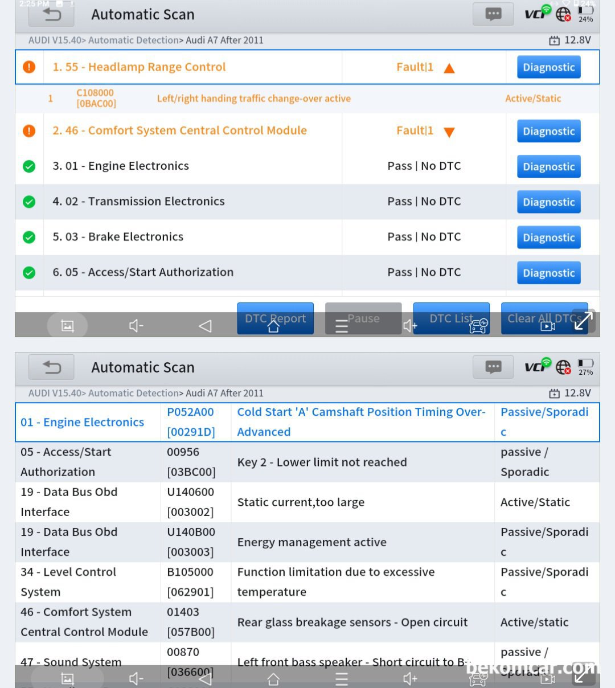The height and width of the screenshot is (688, 615).
Task: Open Diagnostic for 01 - Engine Electronics
Action: tap(549, 166)
